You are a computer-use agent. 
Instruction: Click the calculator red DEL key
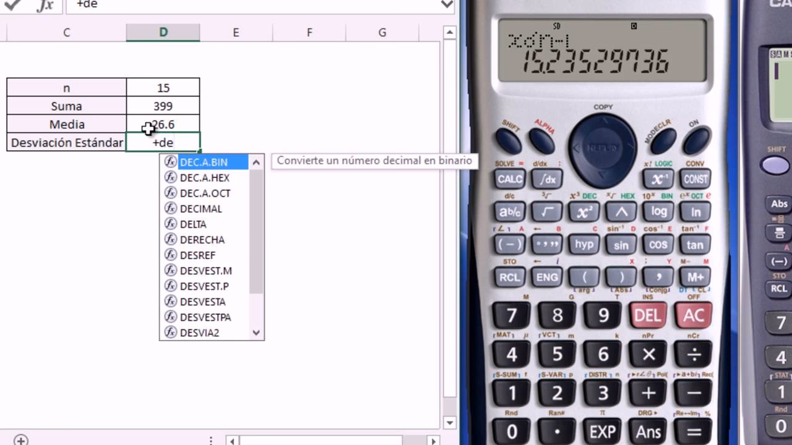click(x=648, y=316)
